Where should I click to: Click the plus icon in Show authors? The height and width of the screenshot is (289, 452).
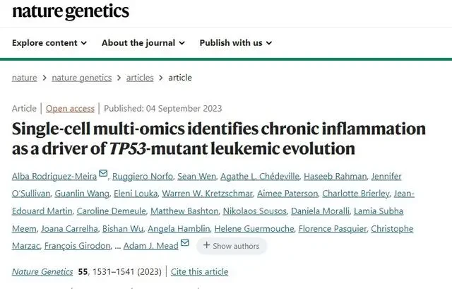pos(206,245)
